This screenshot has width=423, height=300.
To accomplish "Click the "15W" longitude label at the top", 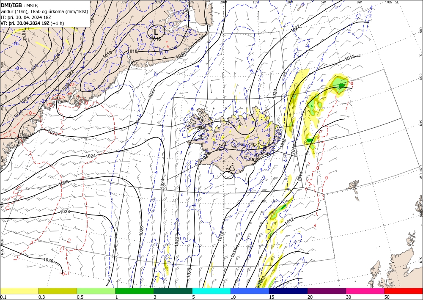I will click(x=256, y=2).
